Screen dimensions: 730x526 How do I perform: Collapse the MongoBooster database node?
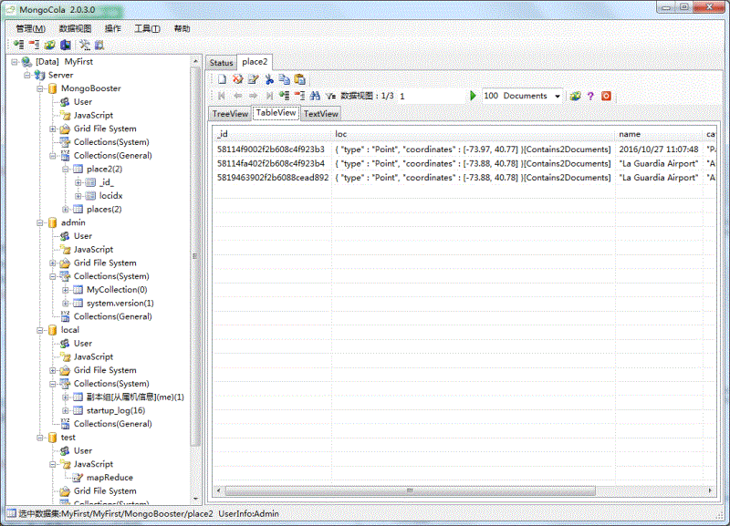pyautogui.click(x=40, y=88)
